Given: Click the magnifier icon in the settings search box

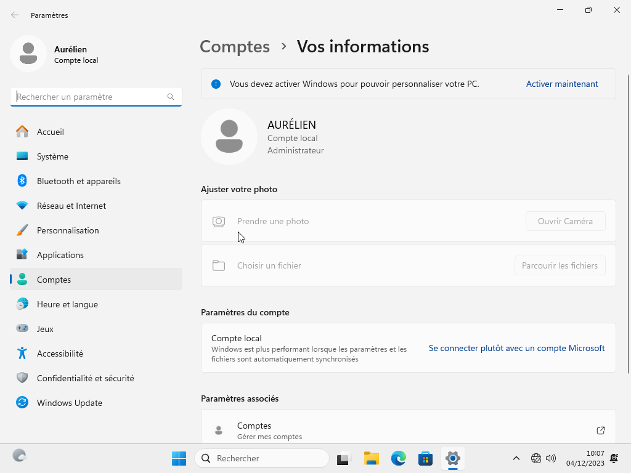Looking at the screenshot, I should pyautogui.click(x=171, y=97).
